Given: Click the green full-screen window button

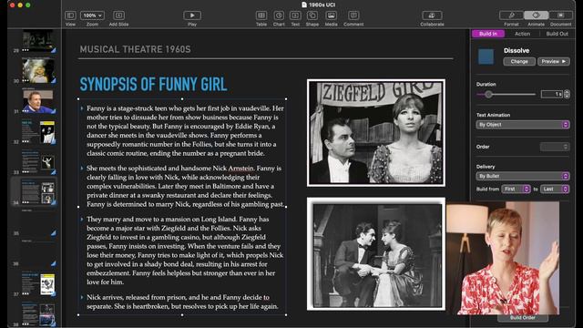Looking at the screenshot, I should click(28, 5).
